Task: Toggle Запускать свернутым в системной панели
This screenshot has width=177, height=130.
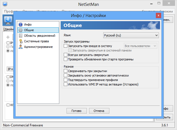Action: pos(70,50)
